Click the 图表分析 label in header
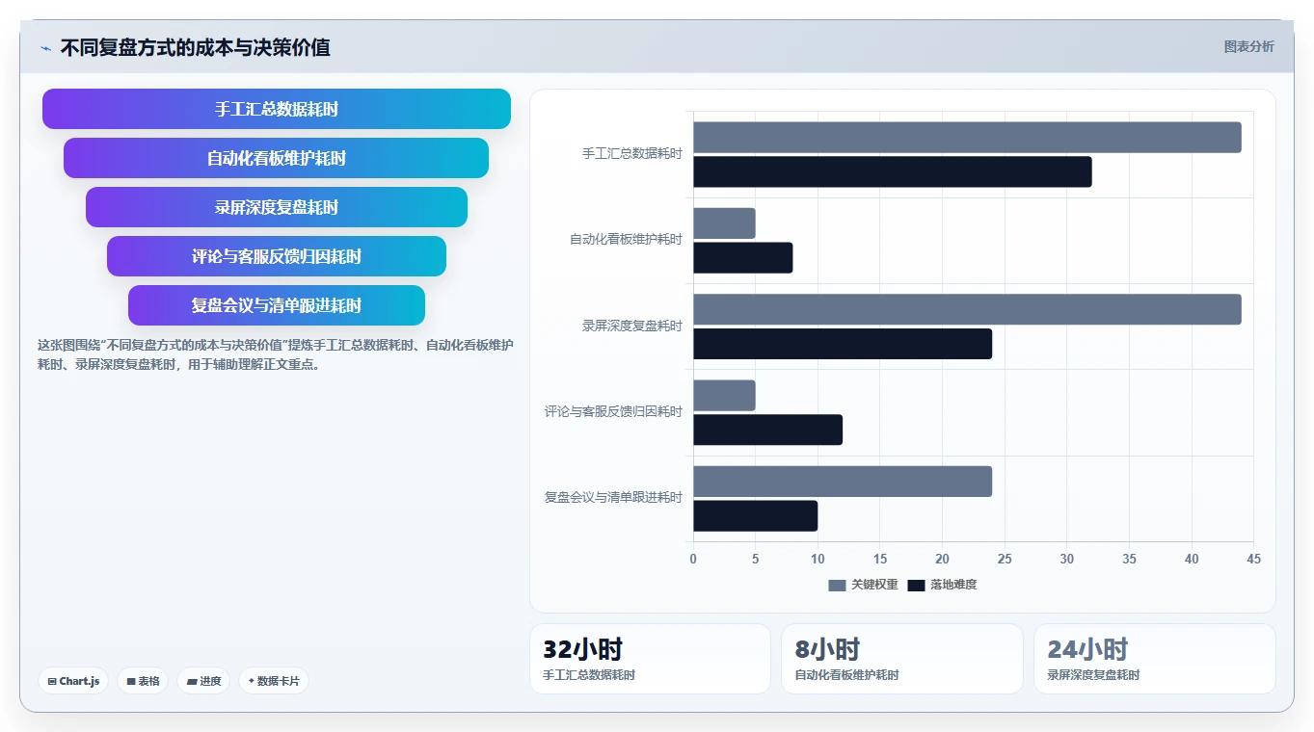The image size is (1314, 732). pos(1248,46)
